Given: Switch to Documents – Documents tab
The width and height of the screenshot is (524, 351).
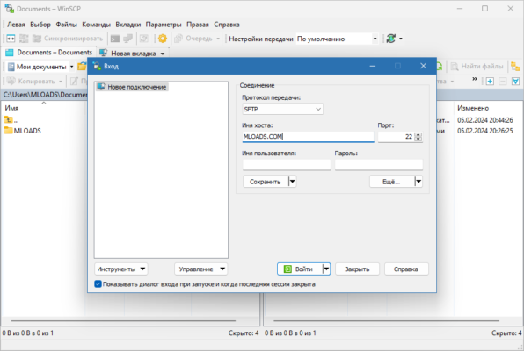Looking at the screenshot, I should tap(48, 53).
